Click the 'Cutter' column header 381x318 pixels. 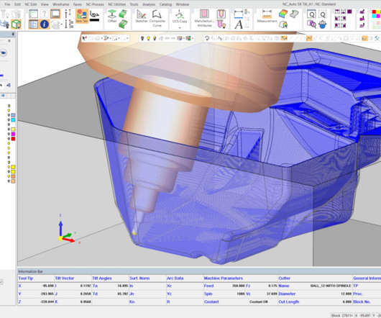point(284,278)
